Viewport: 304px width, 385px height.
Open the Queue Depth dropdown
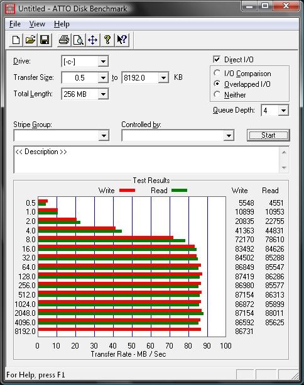click(x=283, y=110)
